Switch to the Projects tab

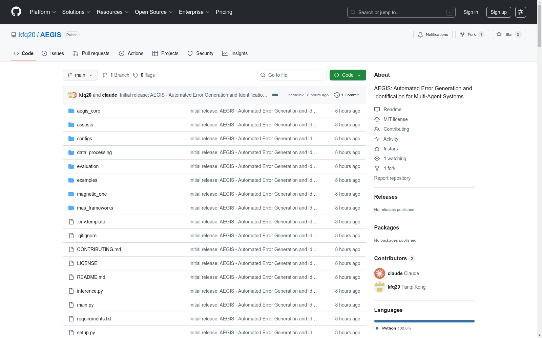coord(165,53)
